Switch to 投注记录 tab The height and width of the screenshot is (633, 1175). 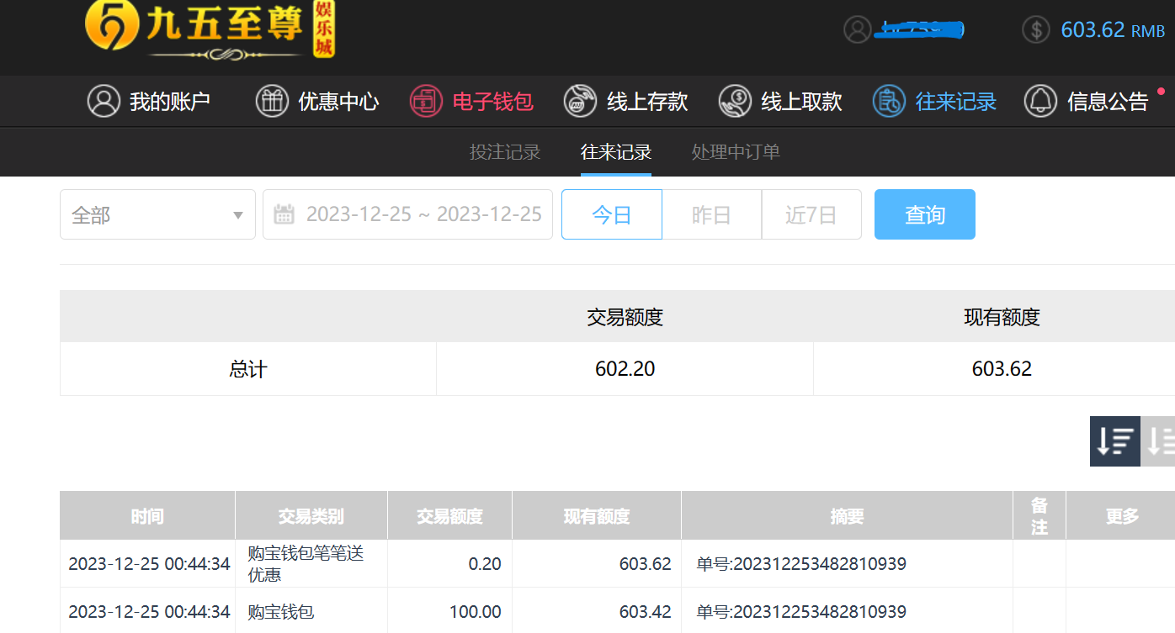pos(505,152)
